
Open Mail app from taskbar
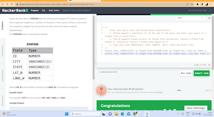coord(129,114)
